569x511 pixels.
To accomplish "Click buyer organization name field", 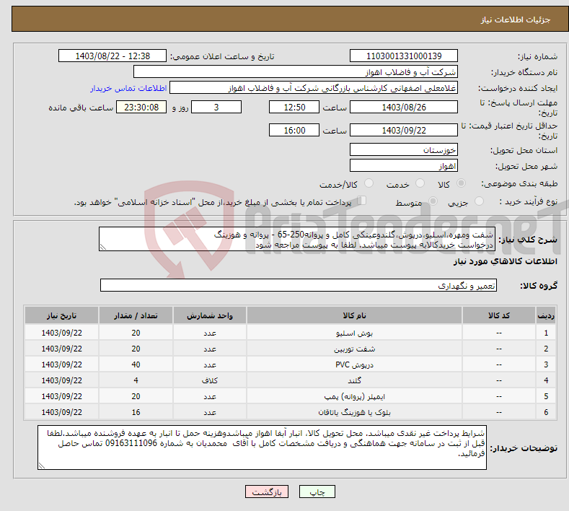I will pos(296,72).
